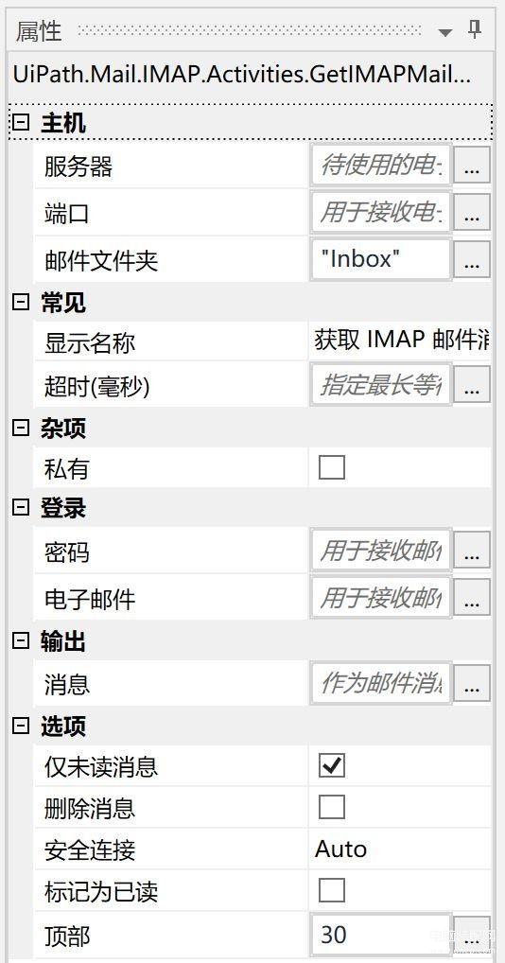This screenshot has height=963, width=505.
Task: Open expression editor for 端口 field
Action: click(x=472, y=212)
